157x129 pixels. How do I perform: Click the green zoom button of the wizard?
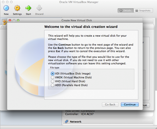18,20
